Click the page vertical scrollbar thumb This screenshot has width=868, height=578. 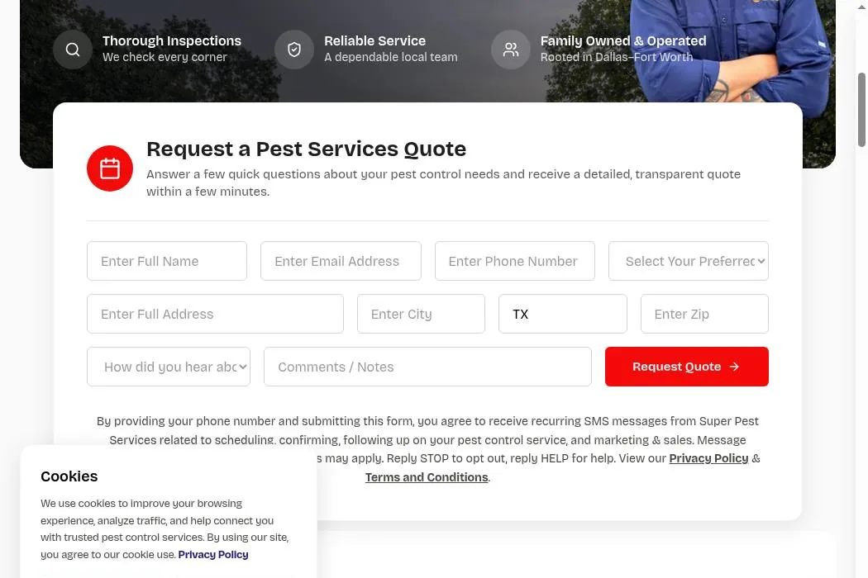pyautogui.click(x=861, y=110)
